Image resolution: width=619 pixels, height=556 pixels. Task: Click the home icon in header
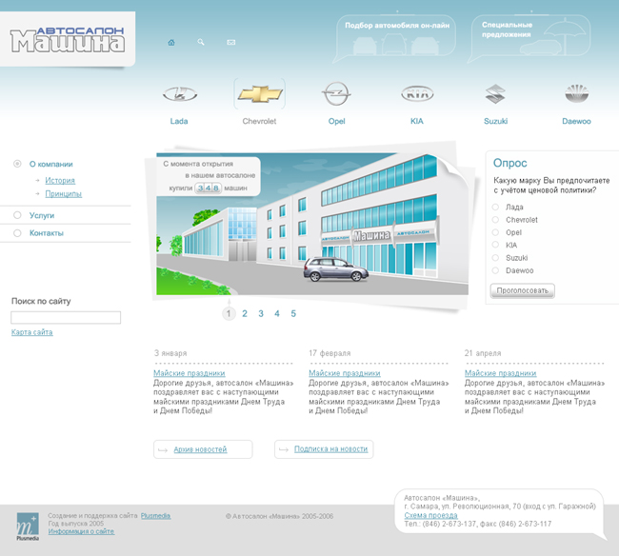(x=171, y=42)
